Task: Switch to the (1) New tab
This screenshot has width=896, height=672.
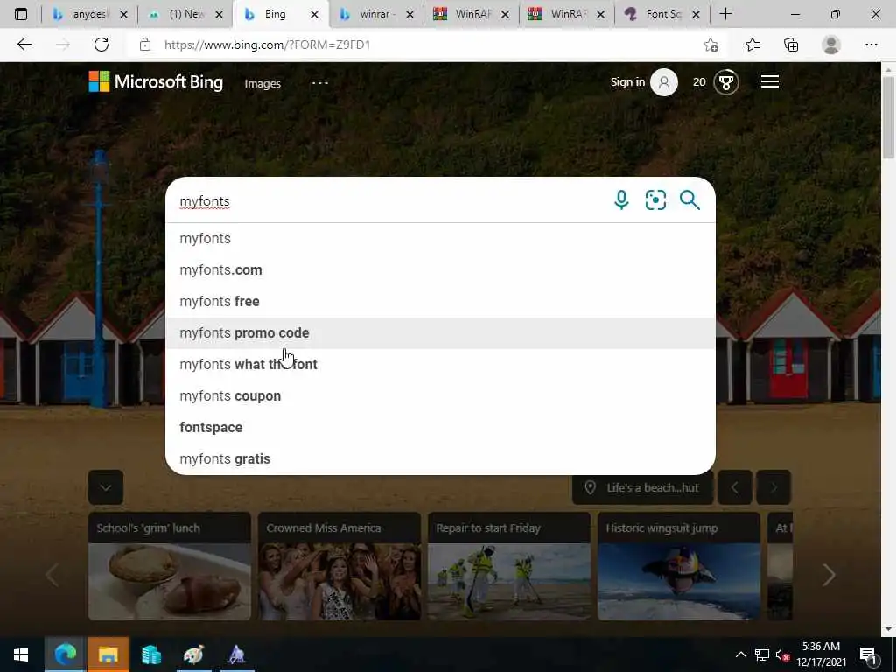Action: point(185,14)
